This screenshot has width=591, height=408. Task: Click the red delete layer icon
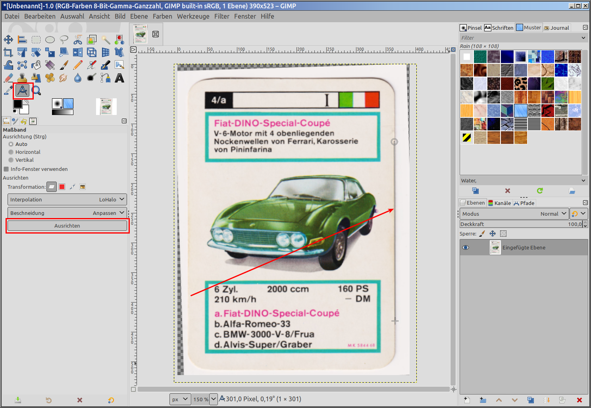tap(579, 400)
